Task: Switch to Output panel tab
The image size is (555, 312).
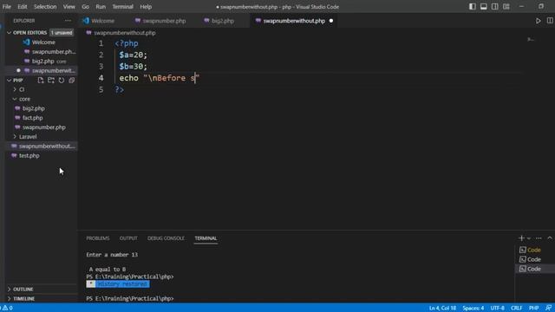Action: click(x=128, y=238)
